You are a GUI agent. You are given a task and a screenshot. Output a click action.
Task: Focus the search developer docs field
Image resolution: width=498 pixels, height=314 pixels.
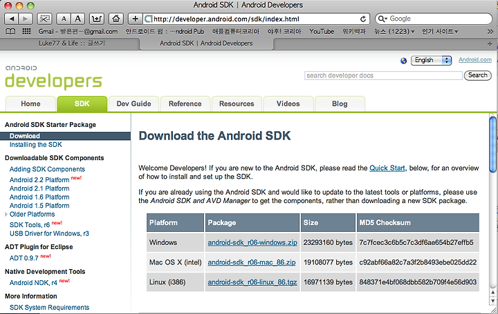coord(383,75)
